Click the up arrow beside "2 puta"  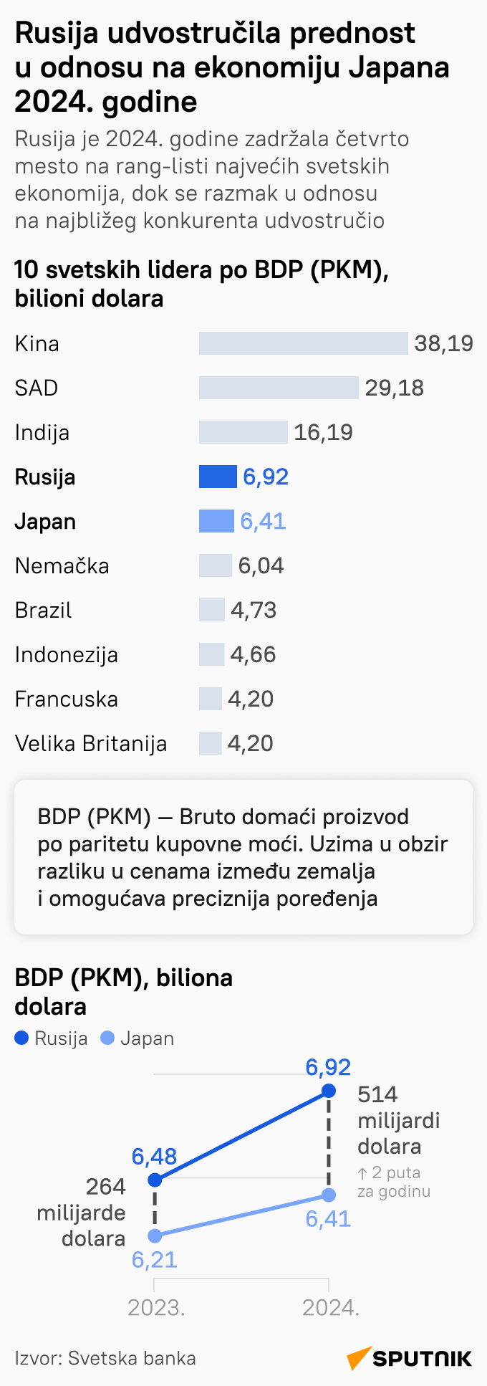pyautogui.click(x=362, y=1173)
